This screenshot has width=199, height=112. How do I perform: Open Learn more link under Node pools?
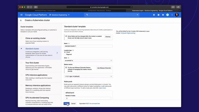coord(102,88)
